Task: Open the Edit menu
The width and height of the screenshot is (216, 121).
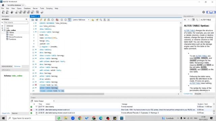Action: [x=7, y=8]
